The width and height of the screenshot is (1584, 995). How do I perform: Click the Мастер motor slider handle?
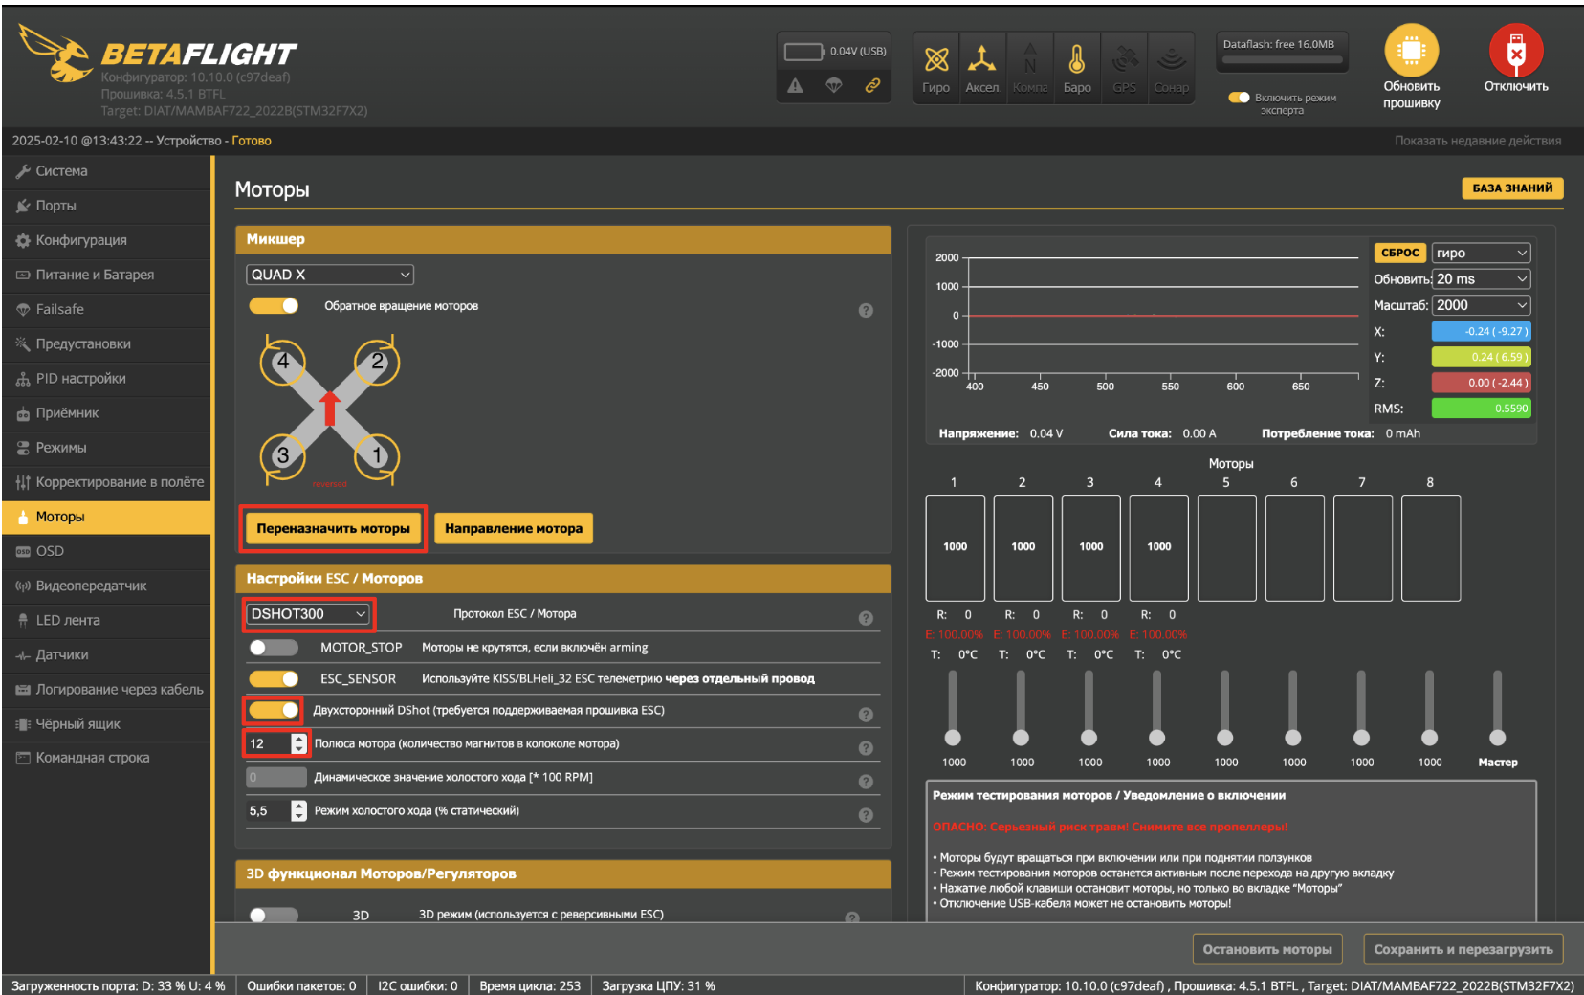click(1497, 738)
